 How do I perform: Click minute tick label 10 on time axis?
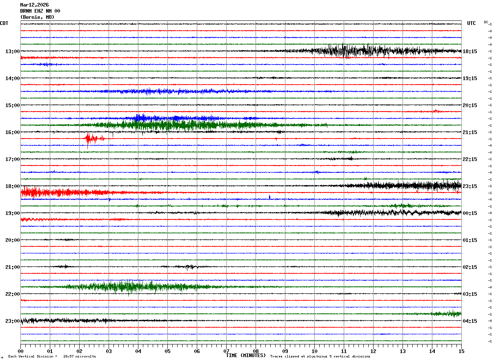point(314,351)
